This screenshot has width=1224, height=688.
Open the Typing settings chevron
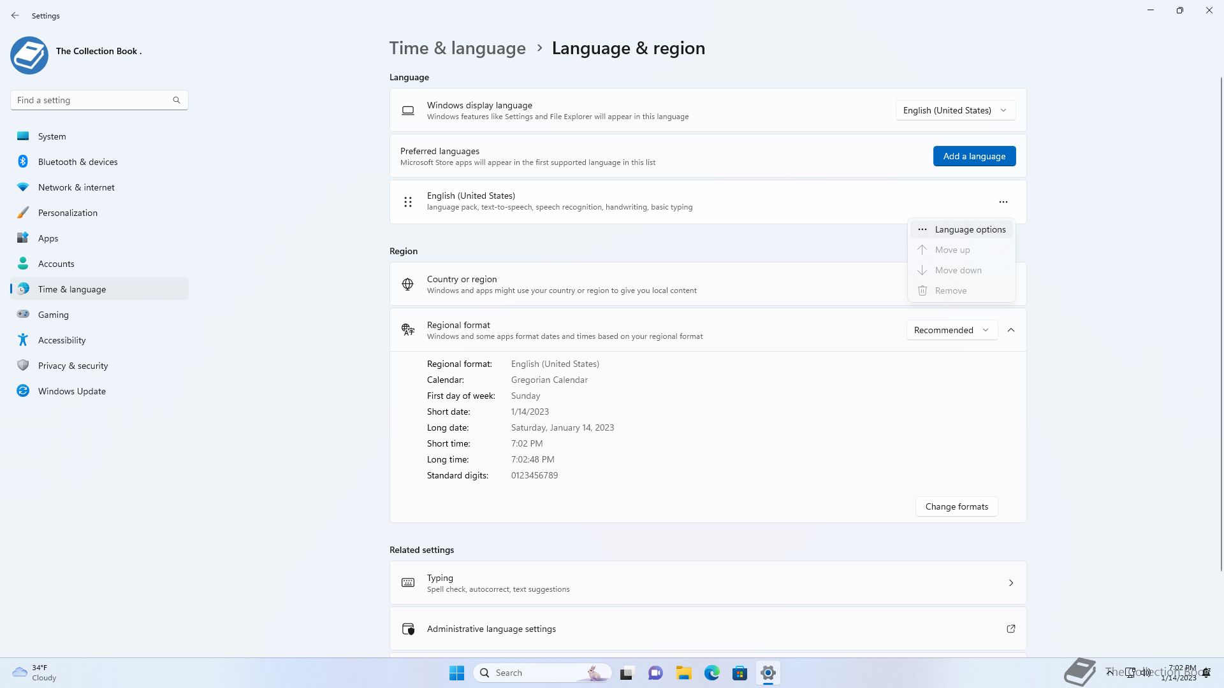click(x=1010, y=583)
